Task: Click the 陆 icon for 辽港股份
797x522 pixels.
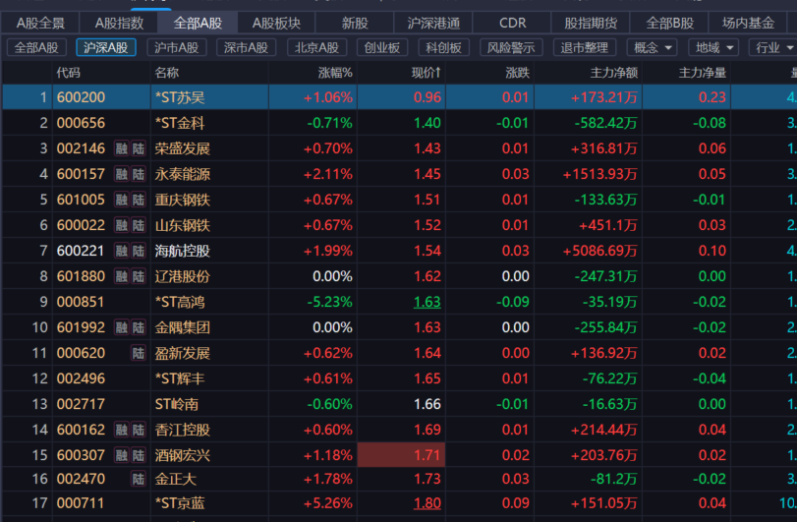Action: click(139, 276)
